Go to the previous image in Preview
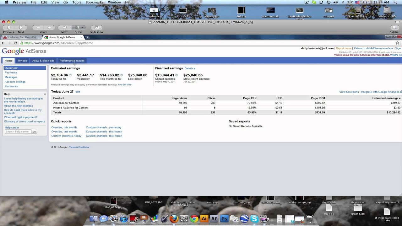 tap(8, 28)
